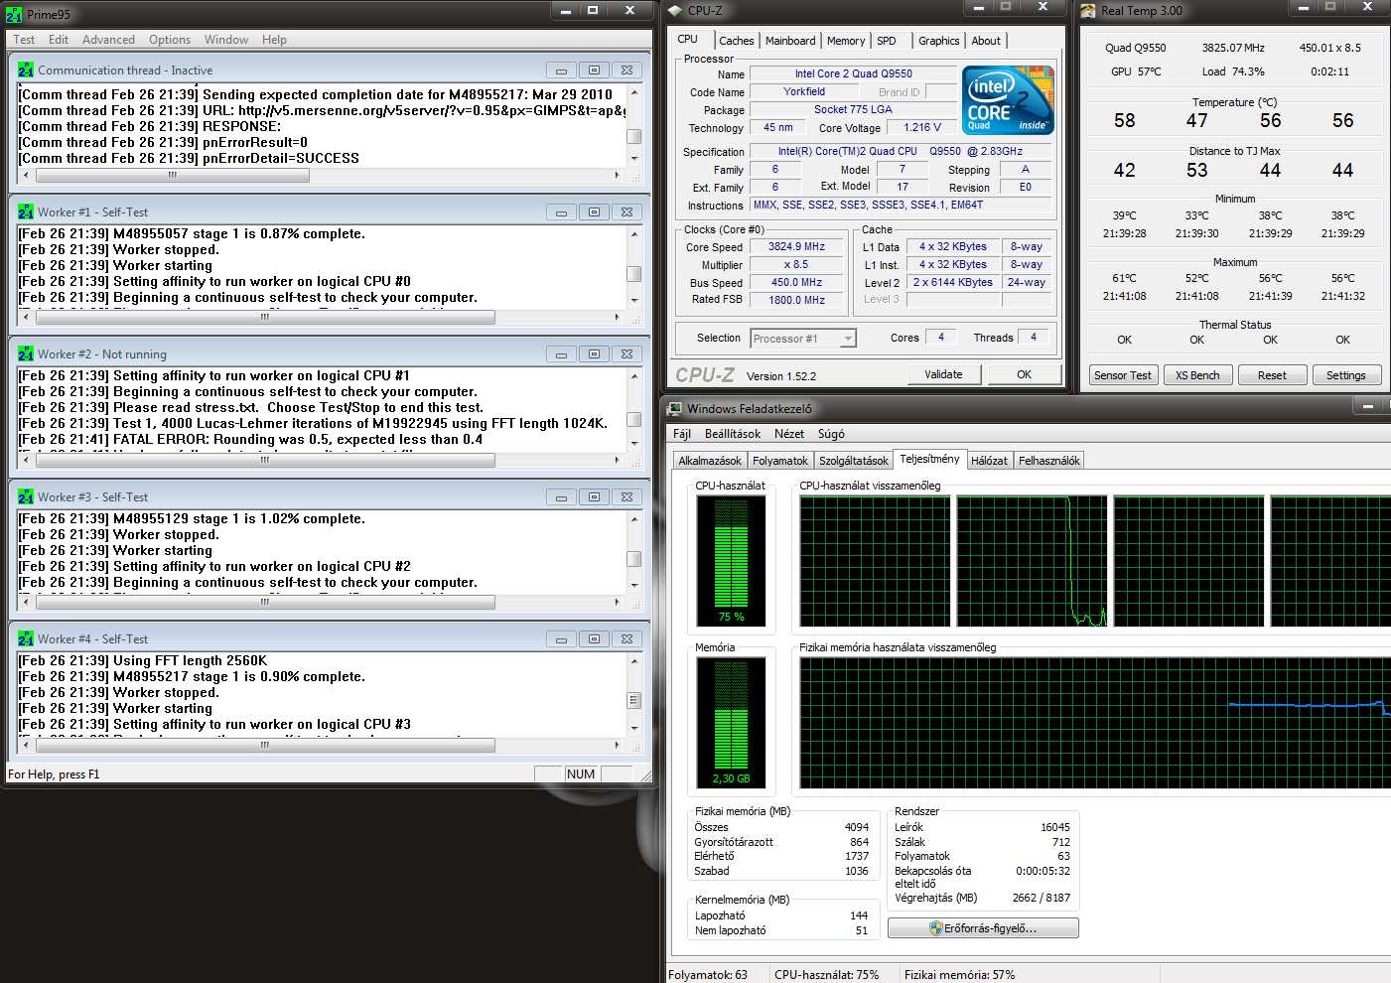
Task: Click the Validate button in CPU-Z
Action: point(943,374)
